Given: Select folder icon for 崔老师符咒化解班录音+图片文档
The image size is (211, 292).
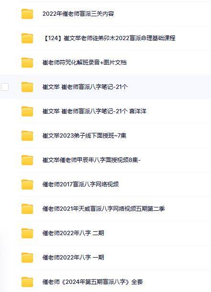Looking at the screenshot, I should coord(27,63).
